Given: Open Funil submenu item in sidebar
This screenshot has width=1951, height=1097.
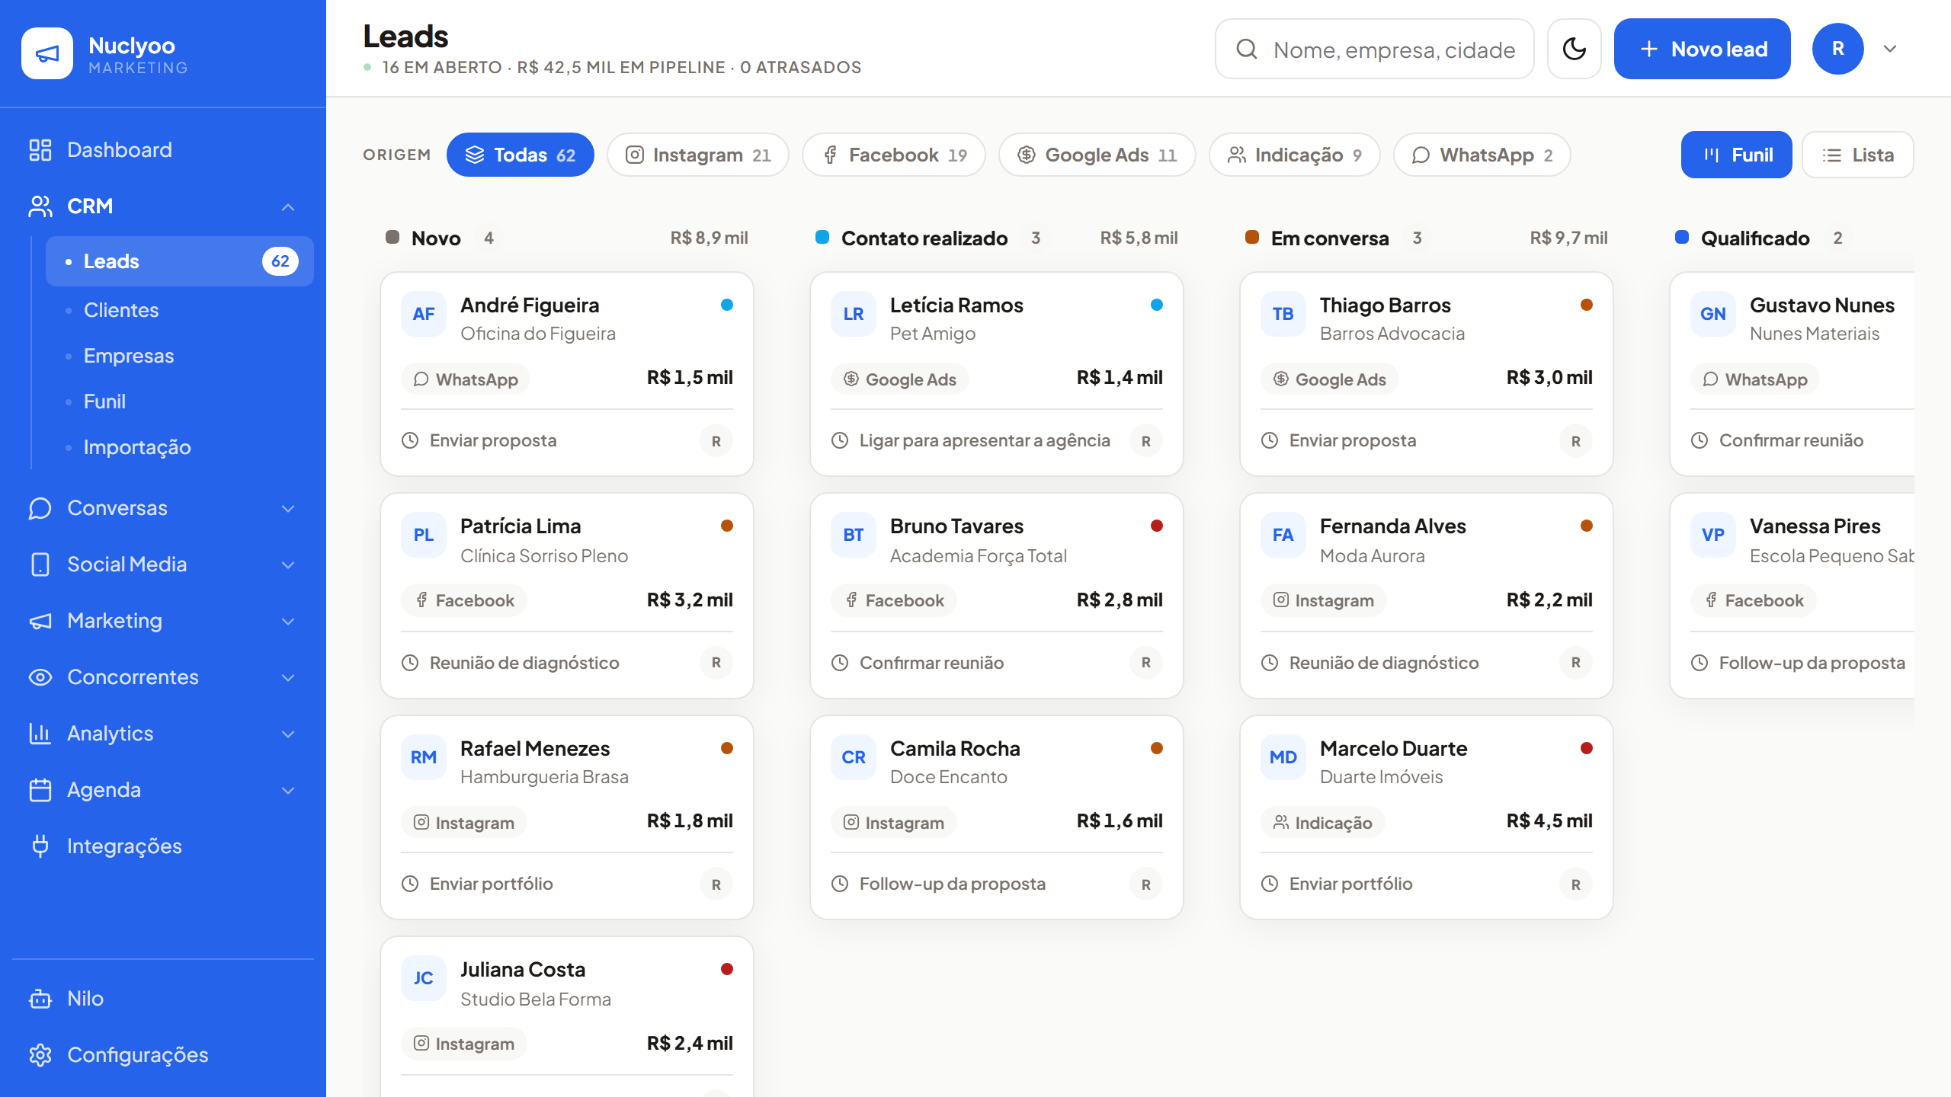Looking at the screenshot, I should pyautogui.click(x=180, y=401).
